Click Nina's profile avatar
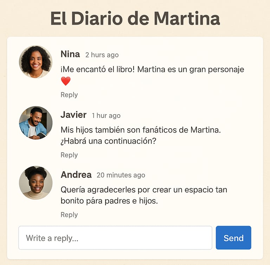 (36, 62)
